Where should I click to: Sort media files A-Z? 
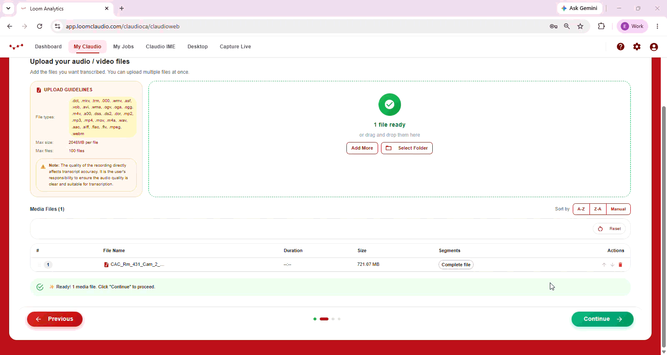(x=581, y=209)
